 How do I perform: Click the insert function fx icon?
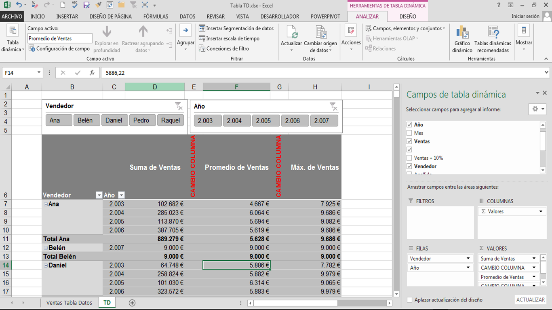pyautogui.click(x=92, y=73)
